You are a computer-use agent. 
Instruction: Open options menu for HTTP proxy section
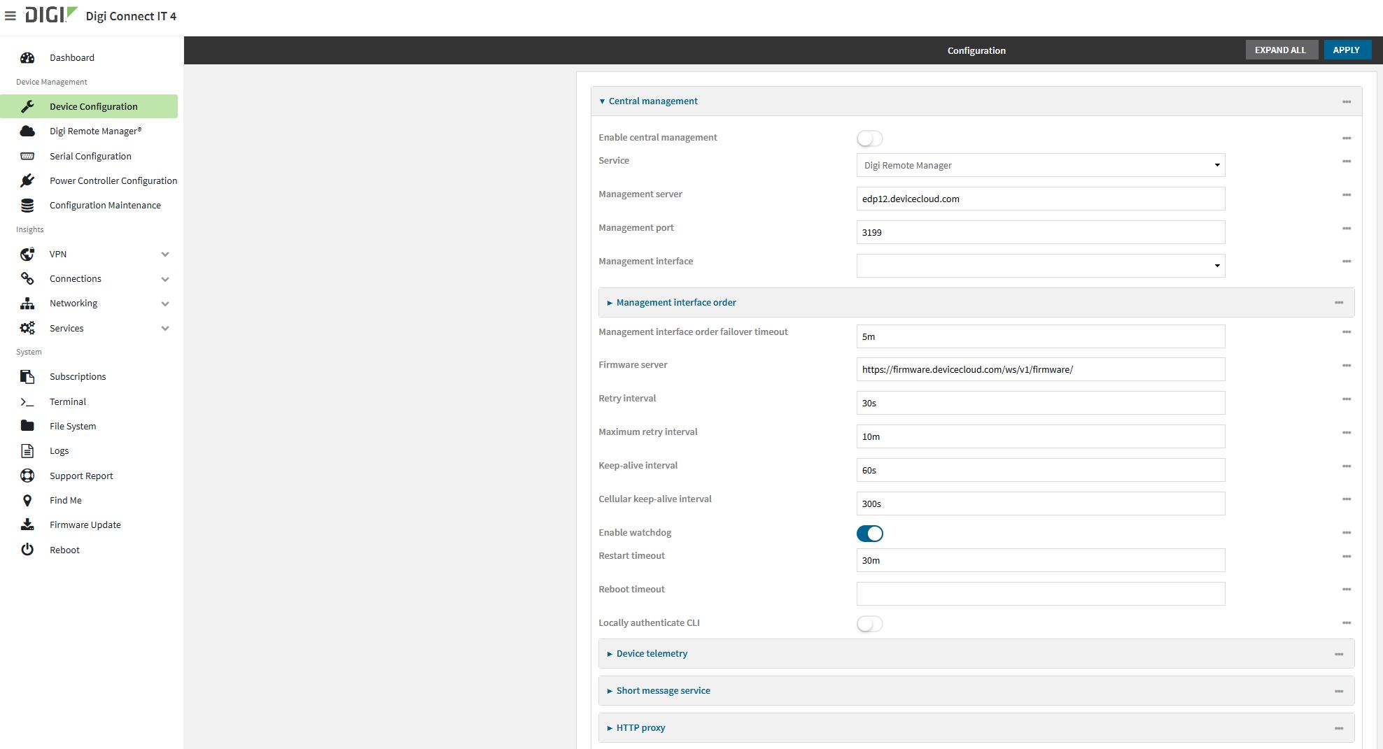coord(1339,729)
